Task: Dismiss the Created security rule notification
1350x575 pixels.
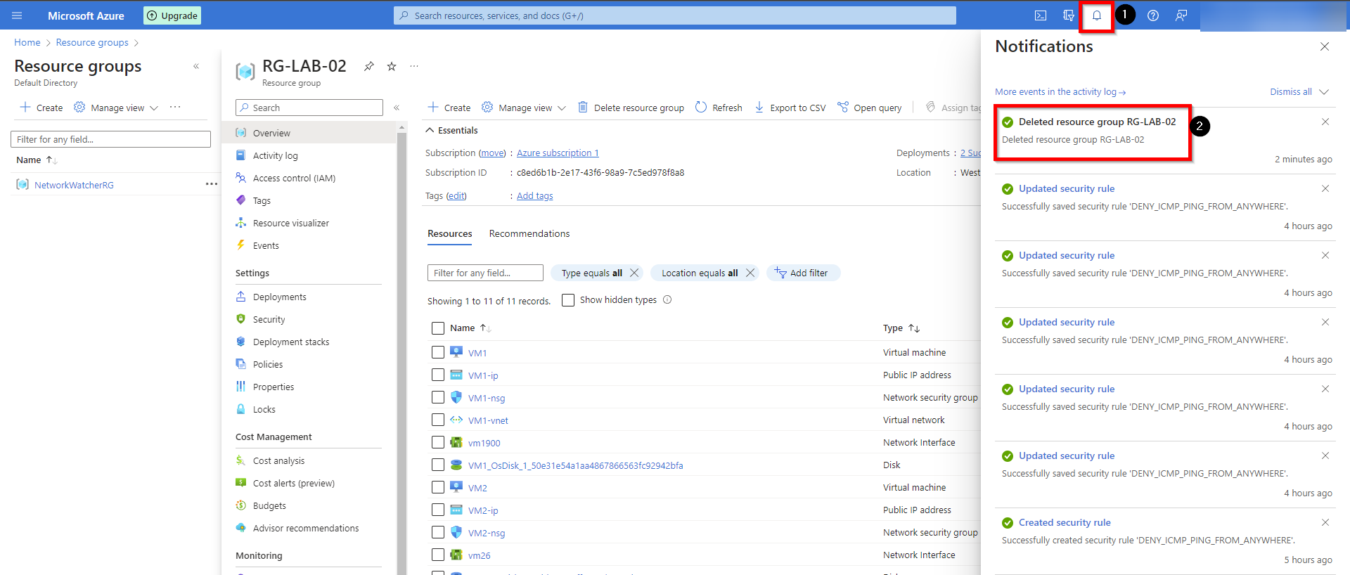Action: [1325, 522]
